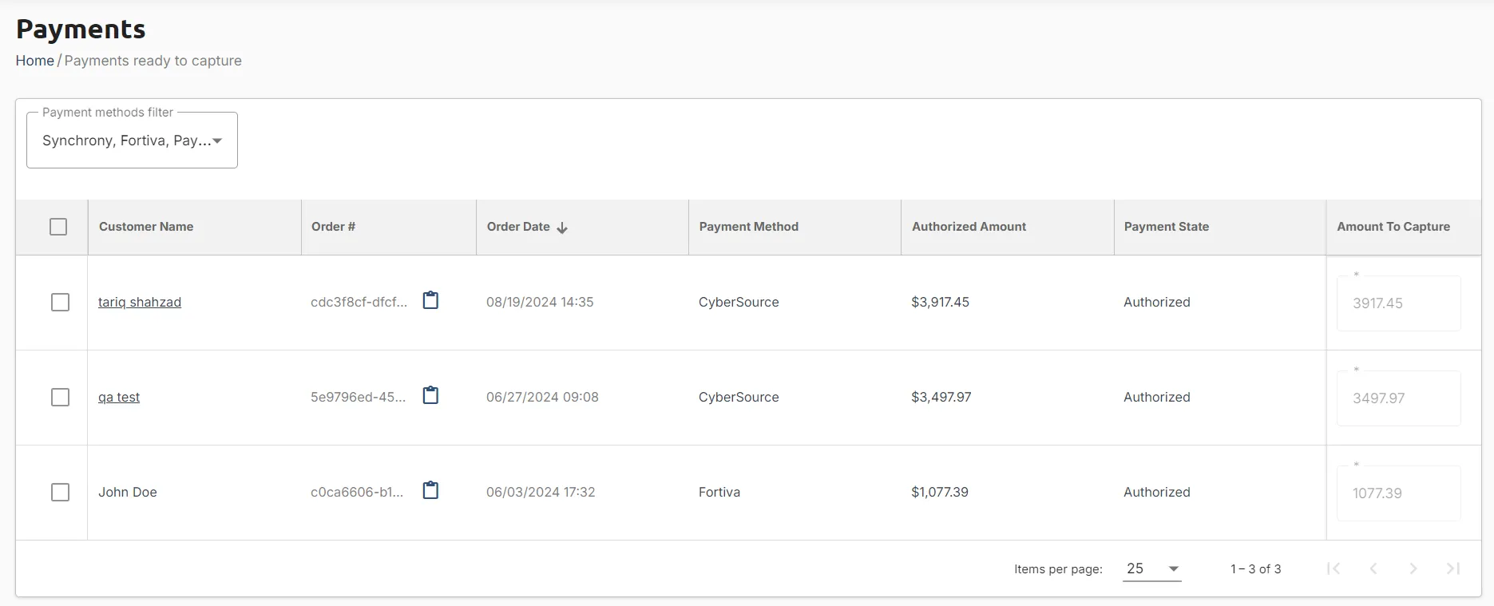The height and width of the screenshot is (606, 1494).
Task: Click the Order Date sort arrow icon
Action: point(562,228)
